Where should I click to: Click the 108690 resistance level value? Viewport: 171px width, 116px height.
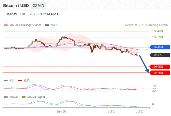(157, 37)
